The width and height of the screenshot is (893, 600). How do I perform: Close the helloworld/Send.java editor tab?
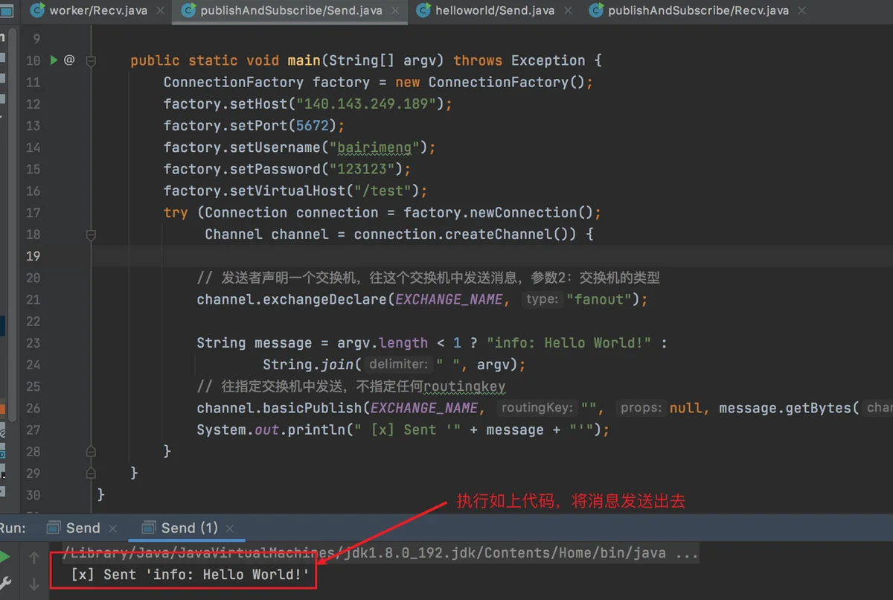[569, 10]
